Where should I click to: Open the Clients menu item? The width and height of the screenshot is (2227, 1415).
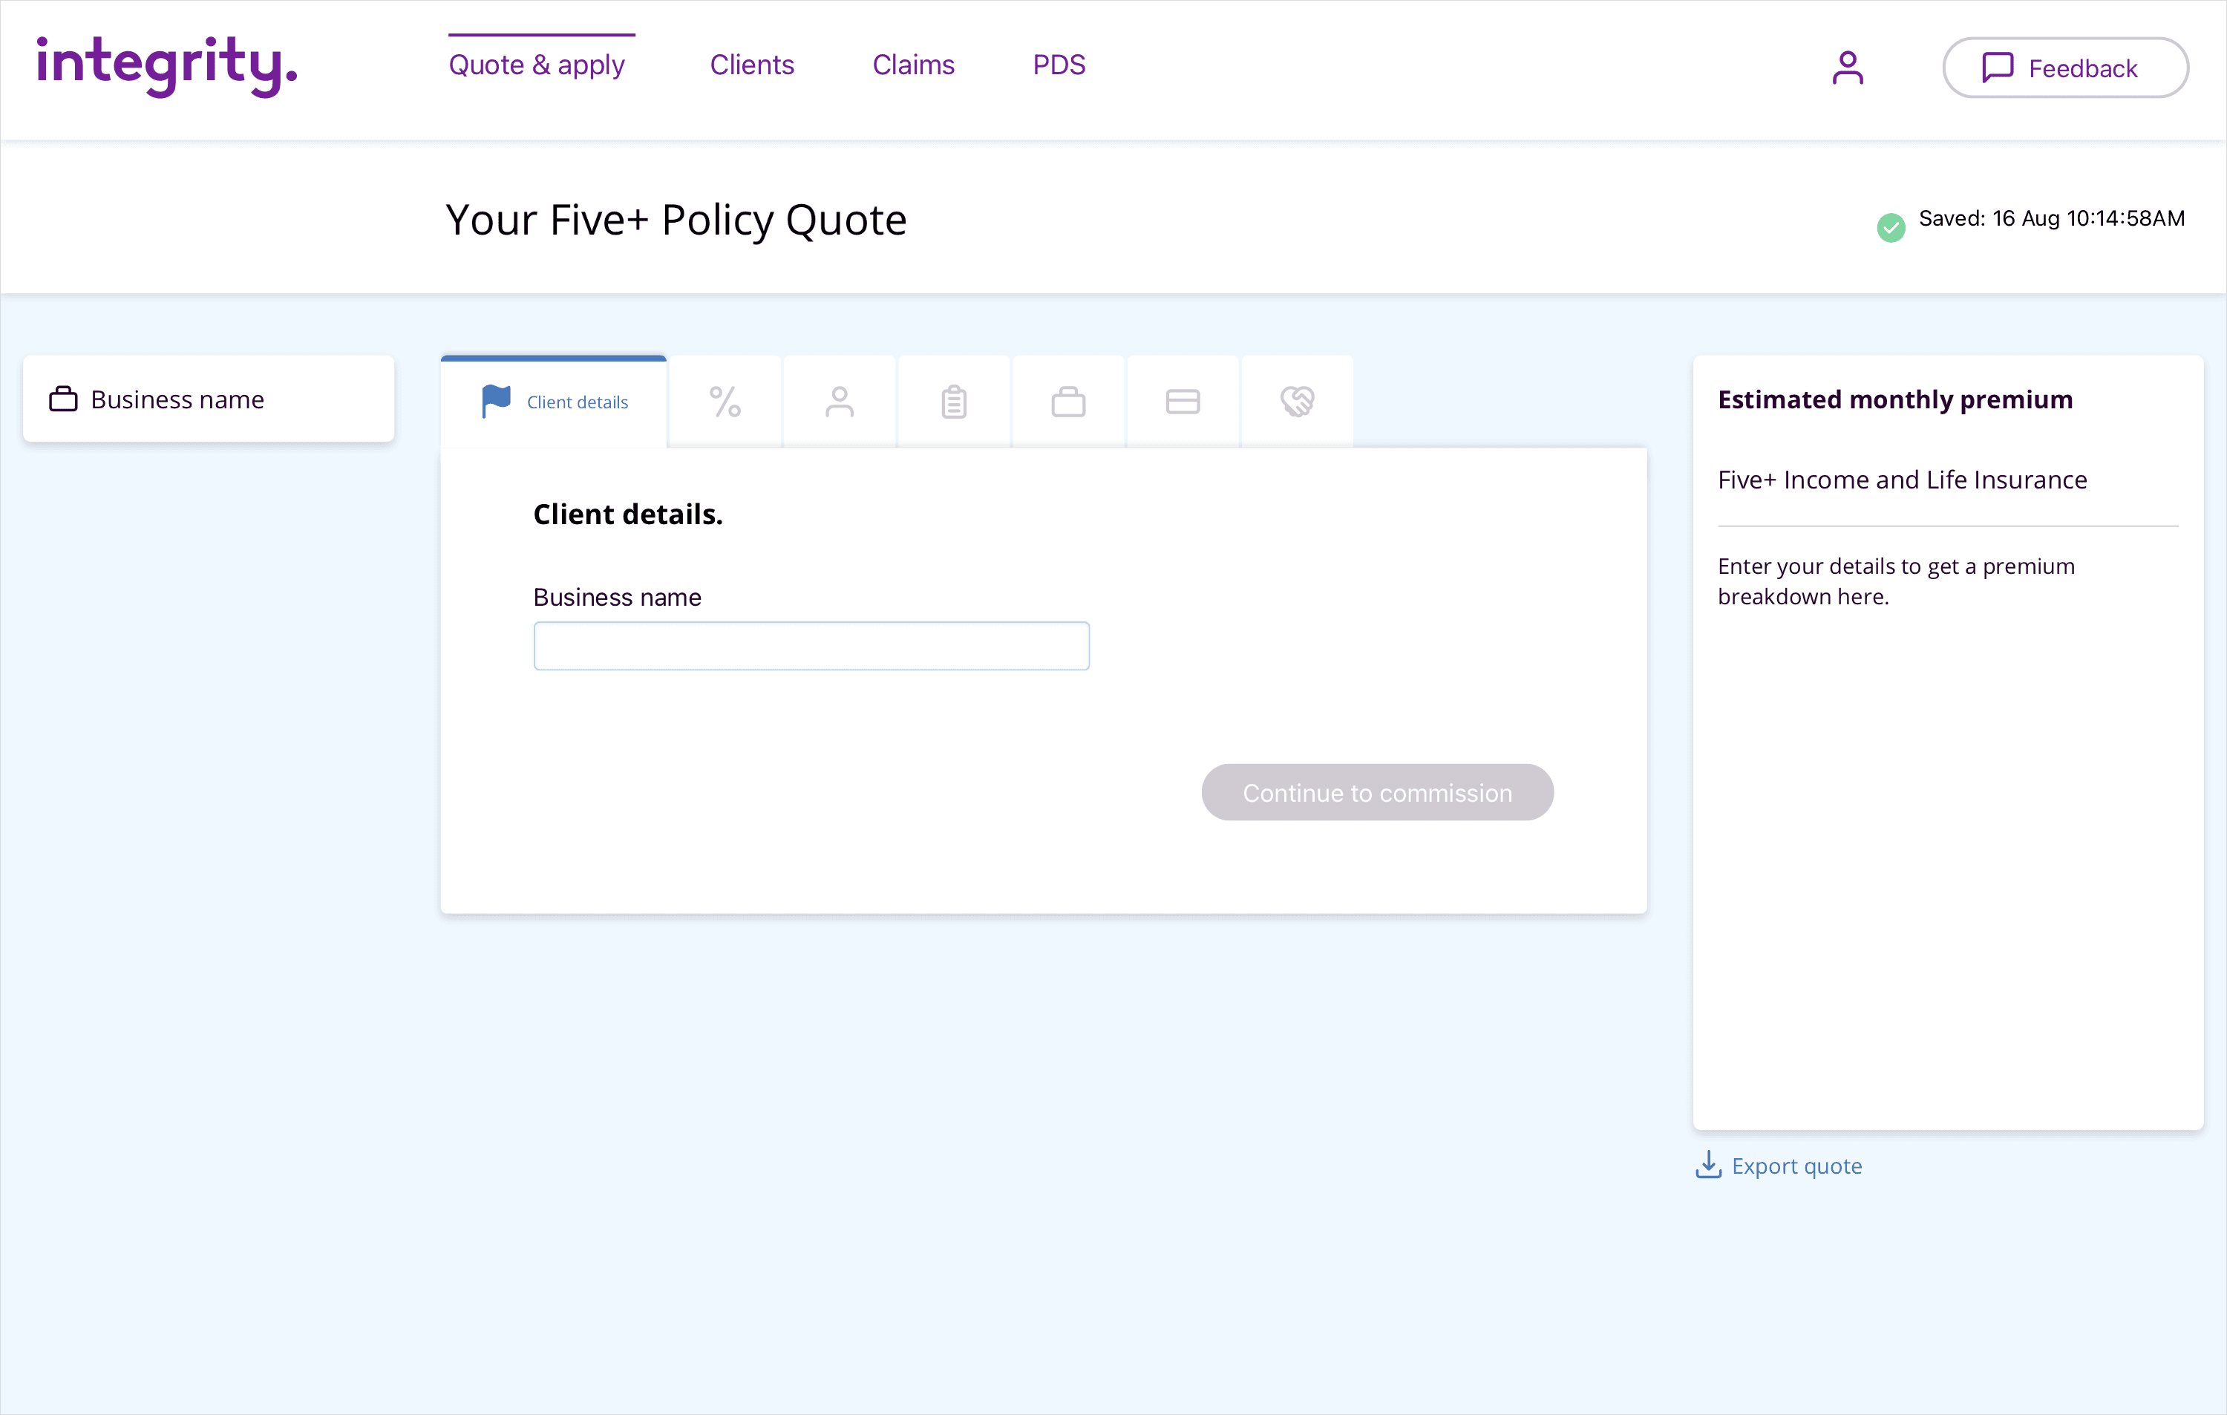[x=751, y=65]
